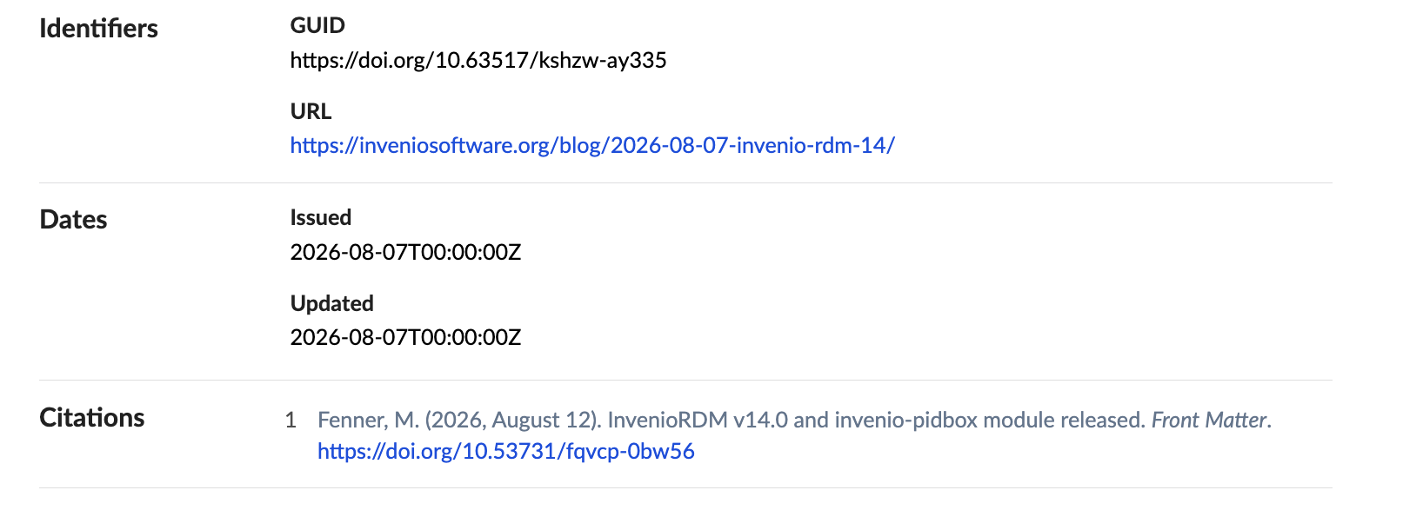Click the InvenioRDM v14.0 citation title

[698, 421]
